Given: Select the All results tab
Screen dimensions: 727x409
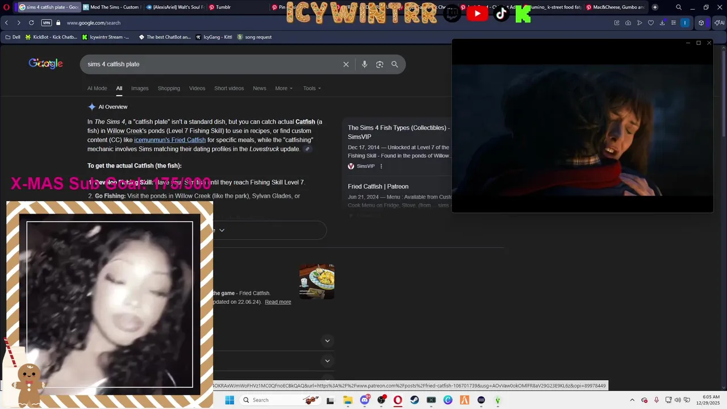Looking at the screenshot, I should coord(119,88).
